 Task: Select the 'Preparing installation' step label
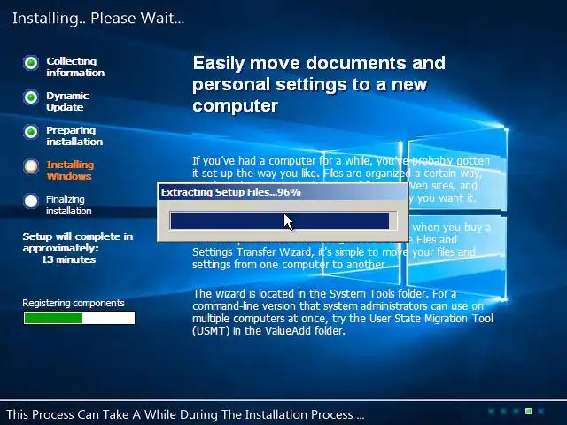pyautogui.click(x=74, y=135)
